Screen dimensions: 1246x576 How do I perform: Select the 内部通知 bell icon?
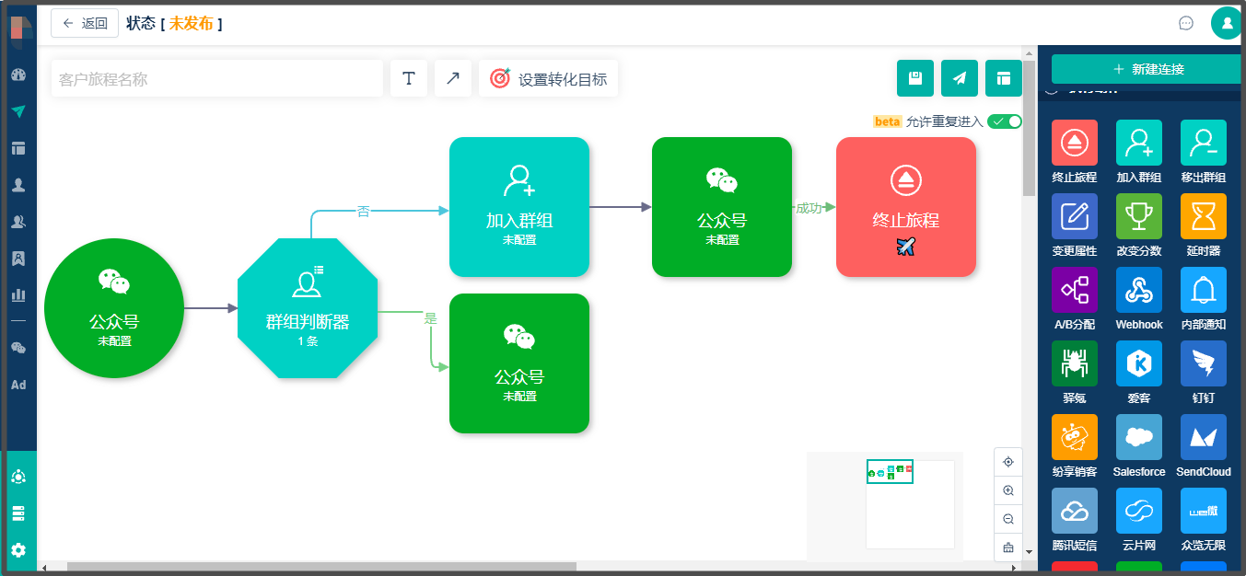click(x=1204, y=290)
